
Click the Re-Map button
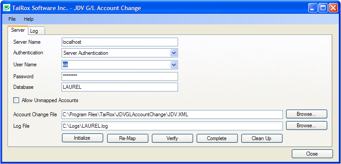(128, 138)
